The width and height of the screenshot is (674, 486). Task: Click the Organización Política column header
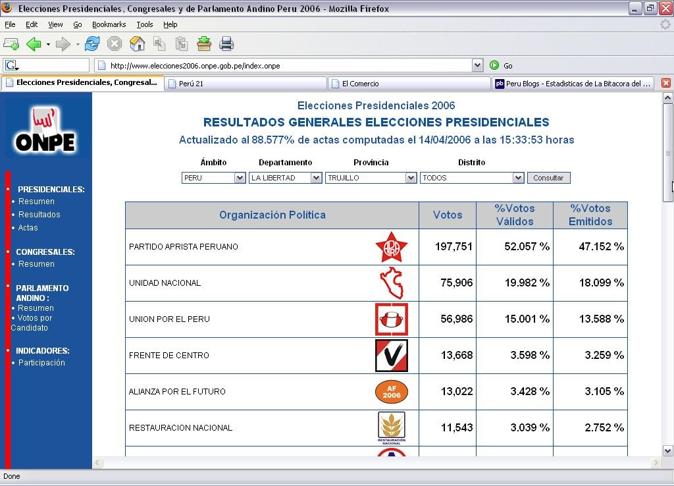tap(272, 215)
